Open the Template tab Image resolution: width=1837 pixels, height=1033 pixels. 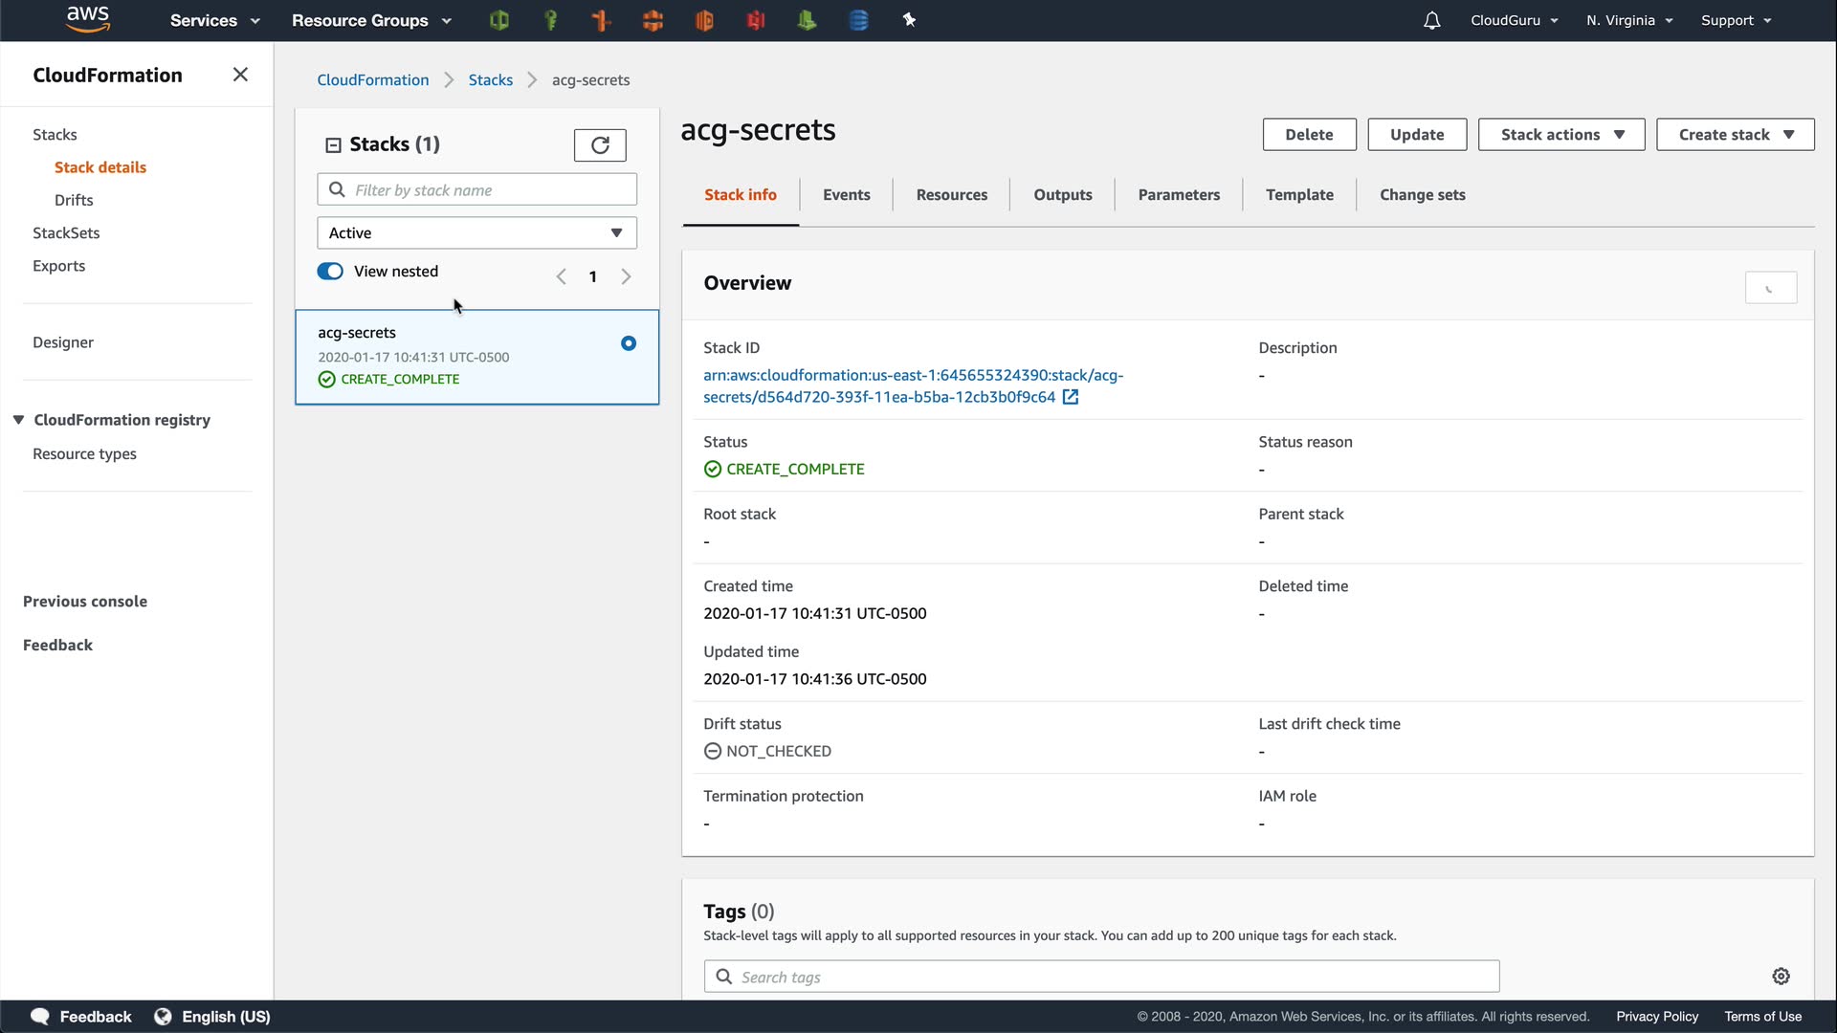[1298, 195]
